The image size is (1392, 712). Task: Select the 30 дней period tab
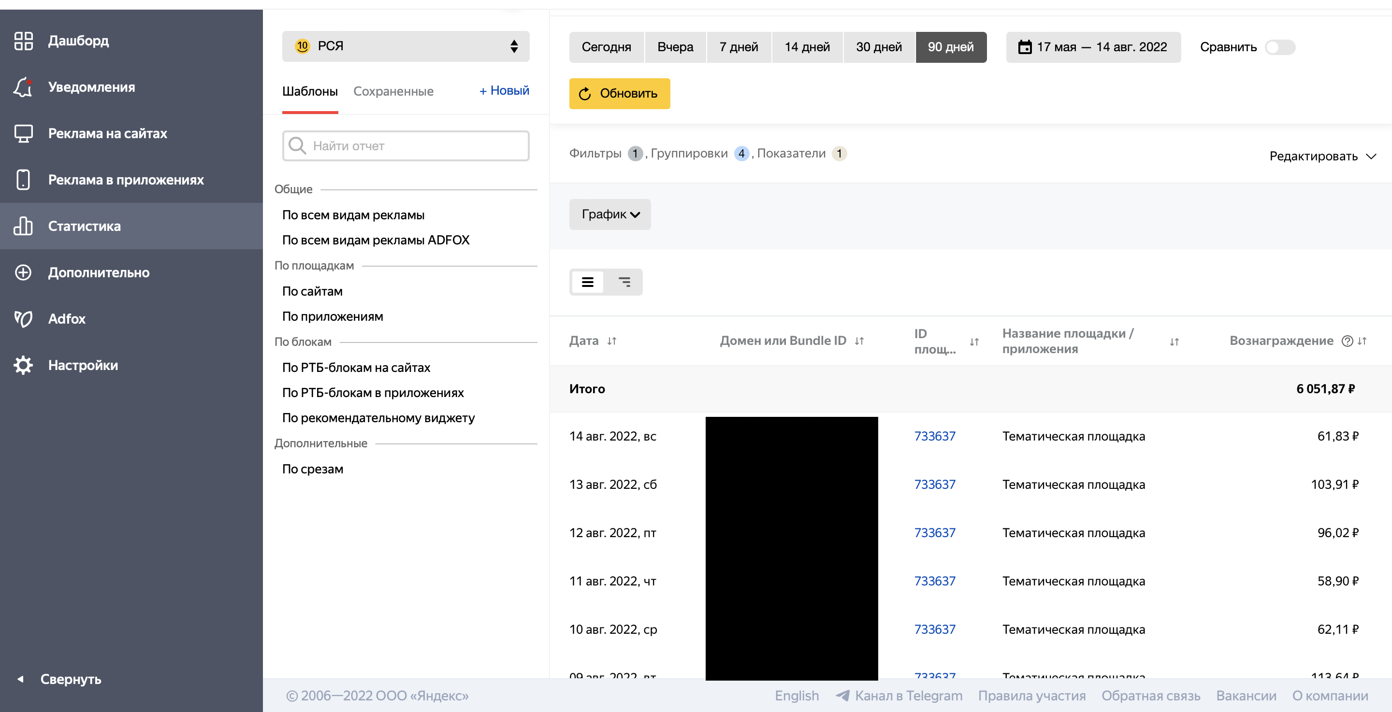tap(878, 47)
